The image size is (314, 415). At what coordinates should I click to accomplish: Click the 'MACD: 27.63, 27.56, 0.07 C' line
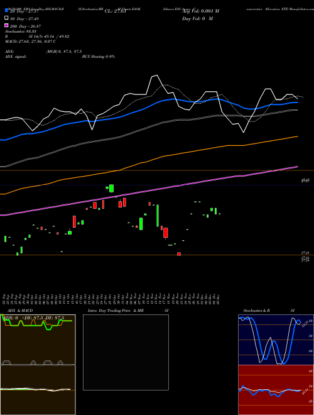click(30, 41)
